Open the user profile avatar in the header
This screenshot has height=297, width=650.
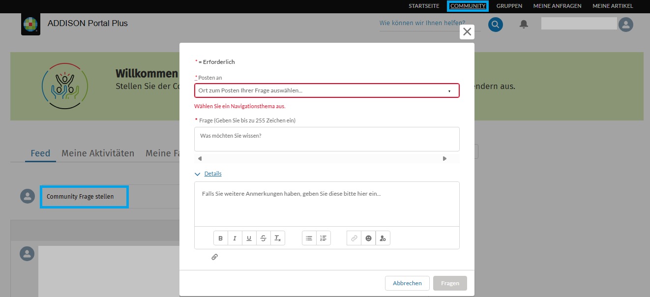click(626, 25)
